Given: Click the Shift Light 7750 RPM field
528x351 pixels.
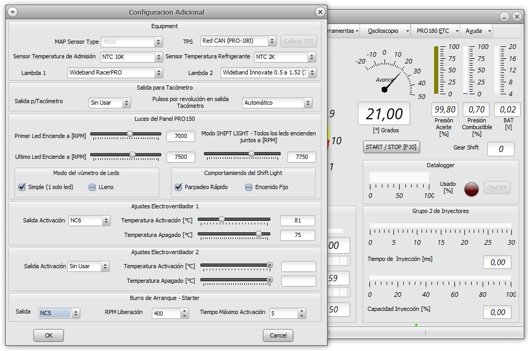Looking at the screenshot, I should click(302, 157).
